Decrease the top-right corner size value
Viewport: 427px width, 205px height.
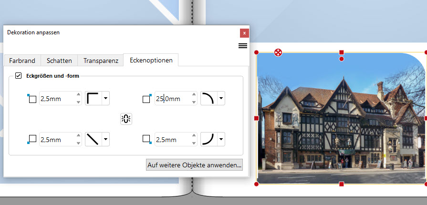pyautogui.click(x=194, y=102)
